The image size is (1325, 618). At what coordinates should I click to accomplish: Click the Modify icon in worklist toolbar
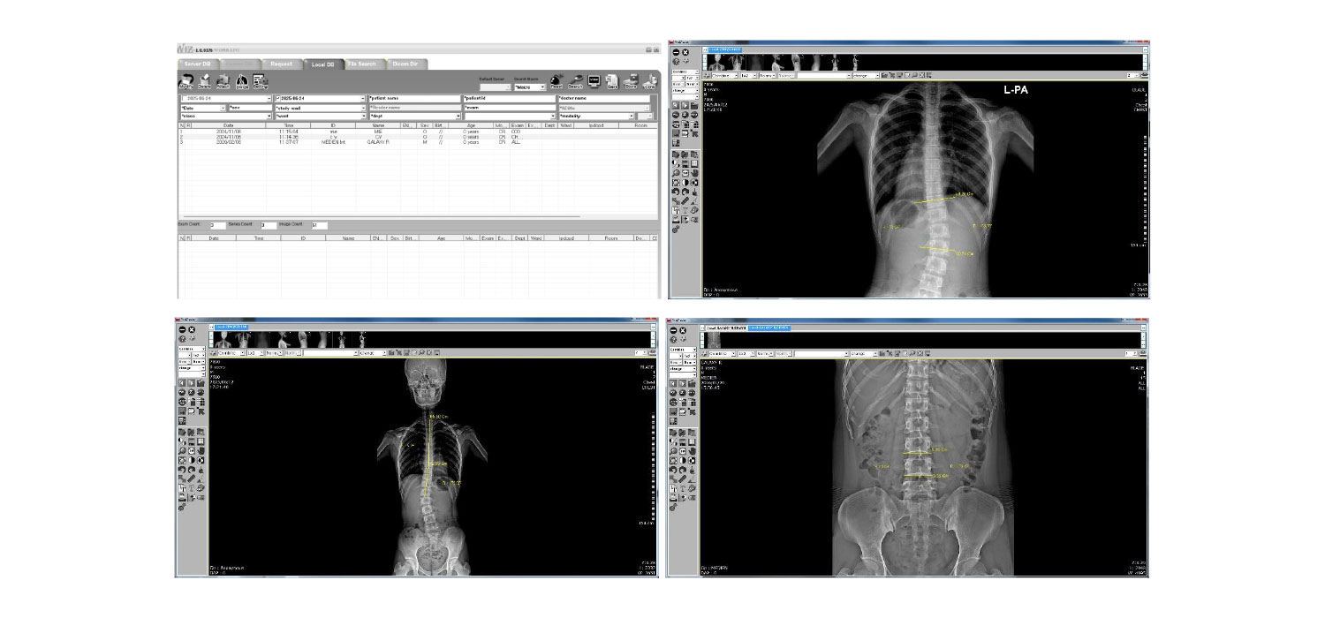[x=185, y=81]
